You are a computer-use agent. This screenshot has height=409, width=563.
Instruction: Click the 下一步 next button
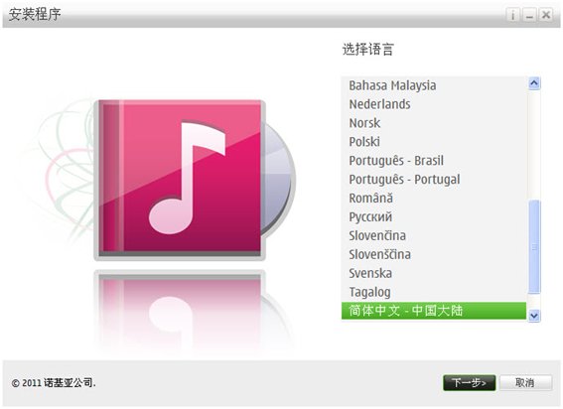coord(470,383)
